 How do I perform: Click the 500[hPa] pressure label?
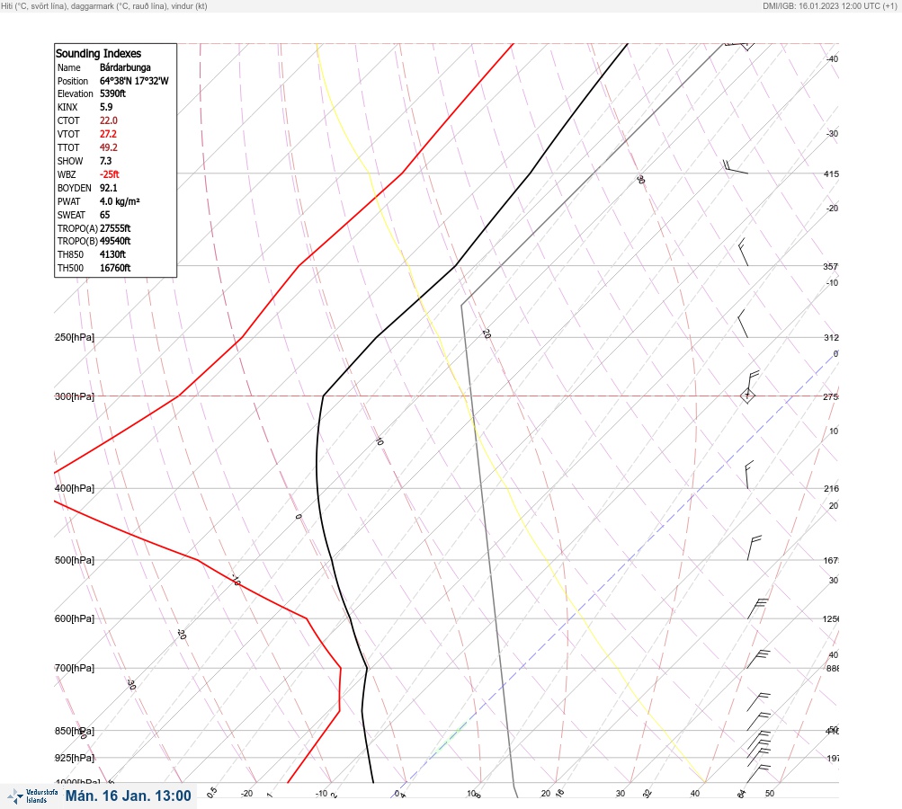(x=75, y=560)
